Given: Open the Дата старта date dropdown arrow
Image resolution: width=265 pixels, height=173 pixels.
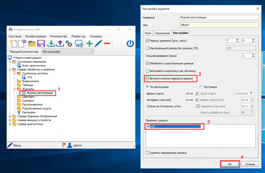Looking at the screenshot, I should click(x=251, y=93).
